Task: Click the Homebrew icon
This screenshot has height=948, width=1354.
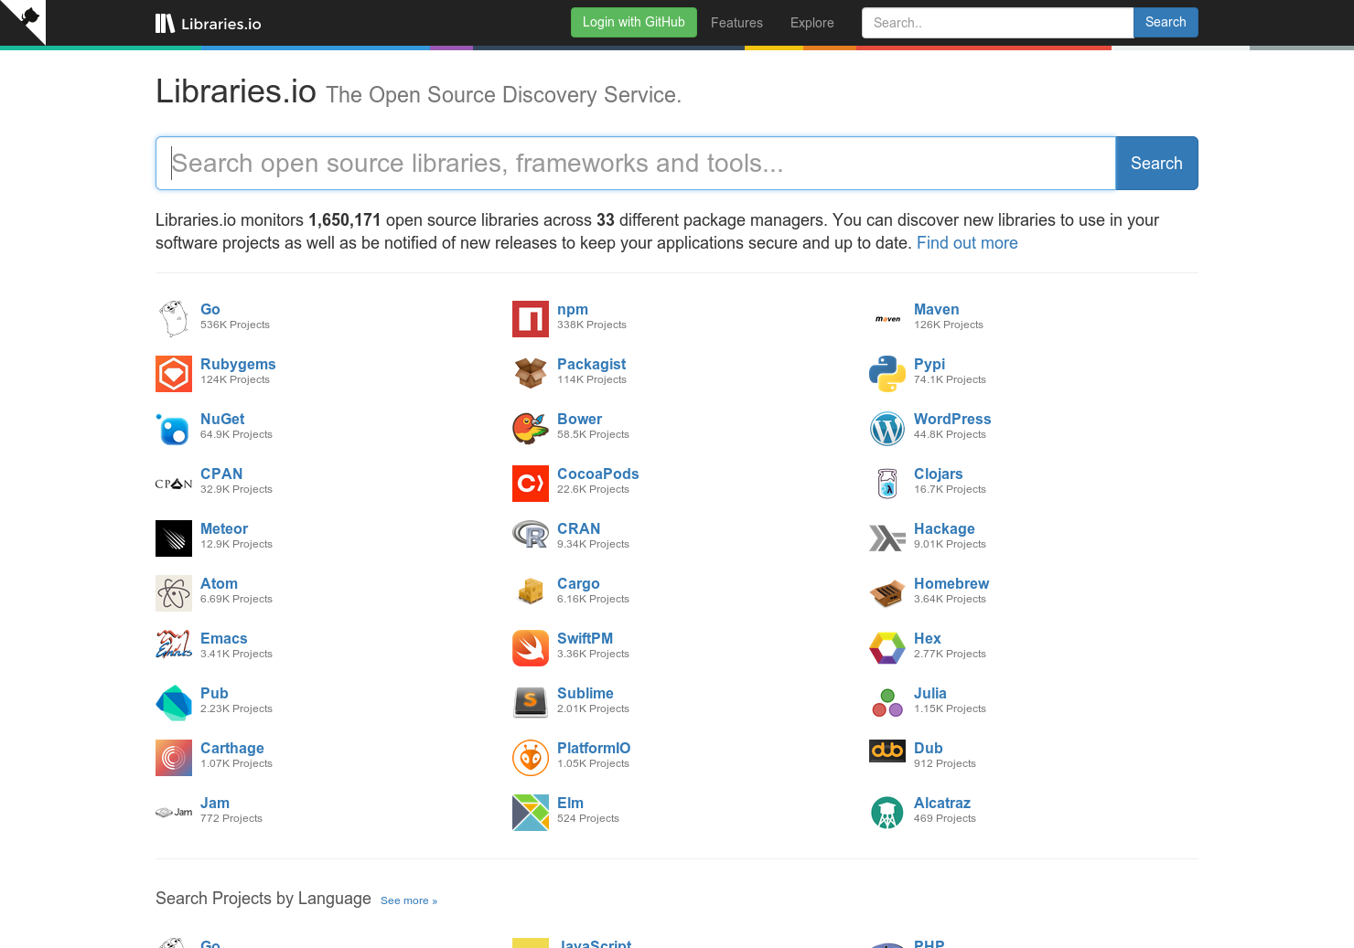Action: click(x=887, y=592)
